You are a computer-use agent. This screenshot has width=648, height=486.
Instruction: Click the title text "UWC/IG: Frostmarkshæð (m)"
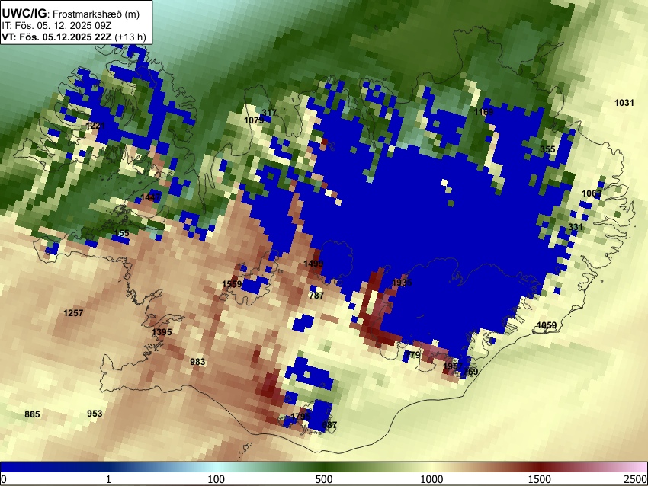click(71, 14)
